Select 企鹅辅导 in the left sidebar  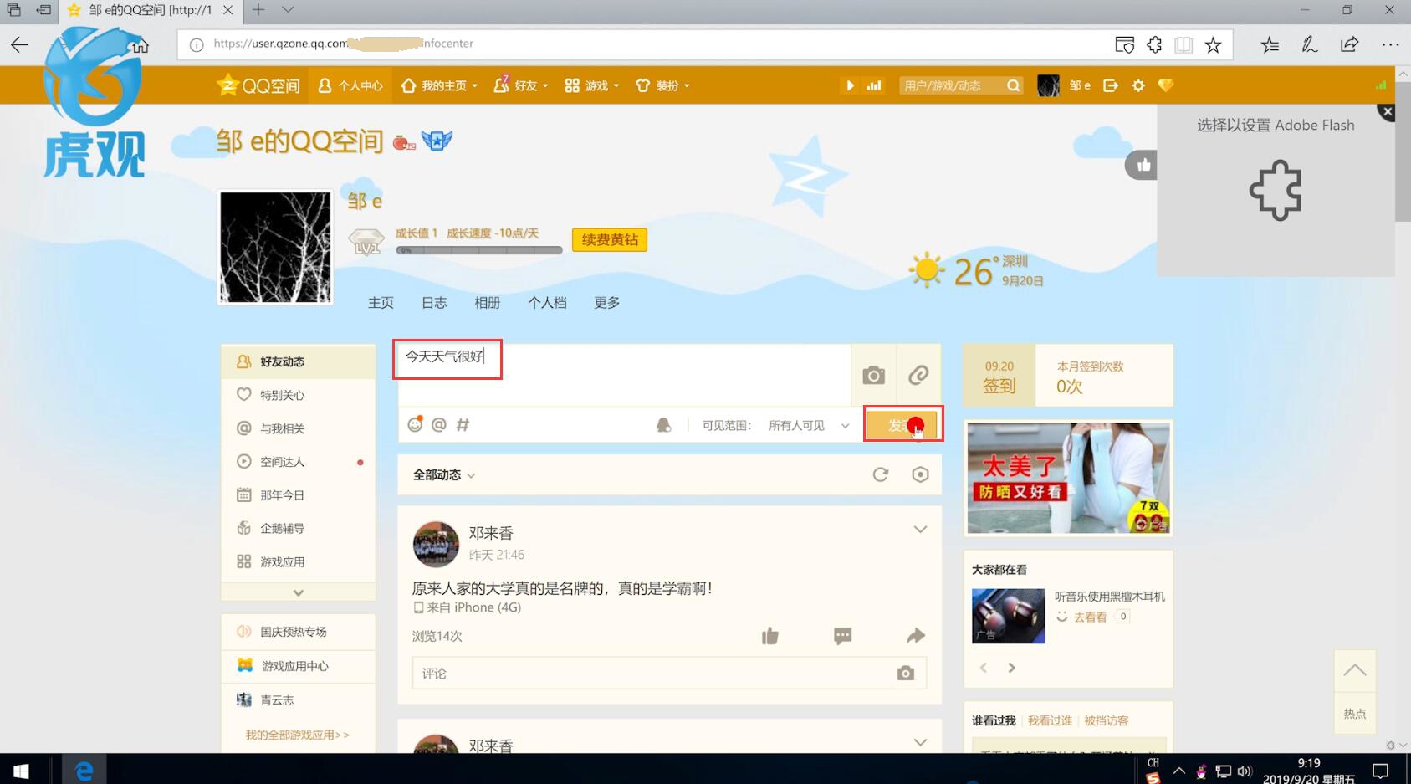tap(298, 529)
